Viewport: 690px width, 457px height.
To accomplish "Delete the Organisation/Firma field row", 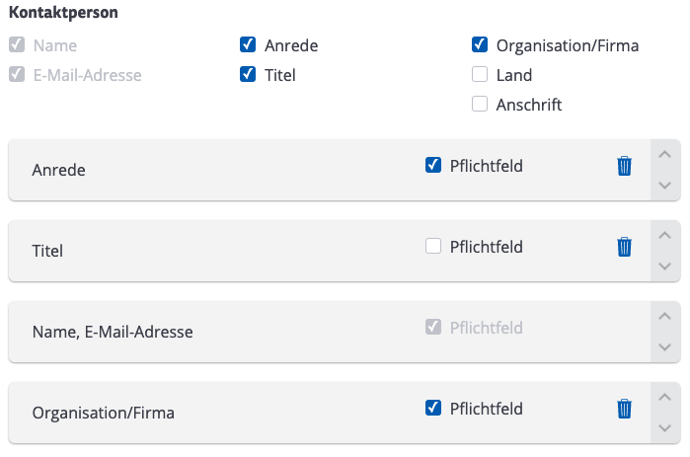I will (x=624, y=409).
